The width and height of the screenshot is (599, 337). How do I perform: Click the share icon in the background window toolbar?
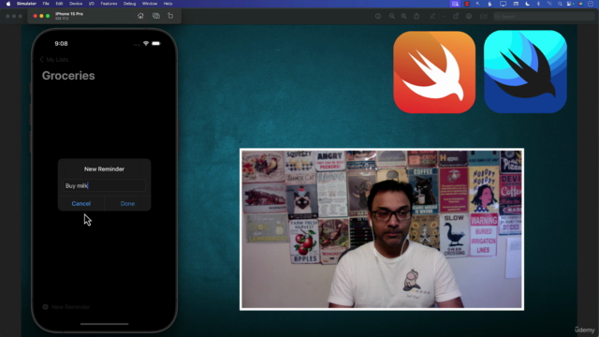click(x=416, y=16)
